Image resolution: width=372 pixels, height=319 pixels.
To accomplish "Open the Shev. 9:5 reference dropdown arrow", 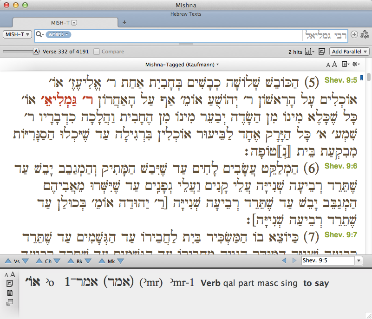I will (359, 260).
